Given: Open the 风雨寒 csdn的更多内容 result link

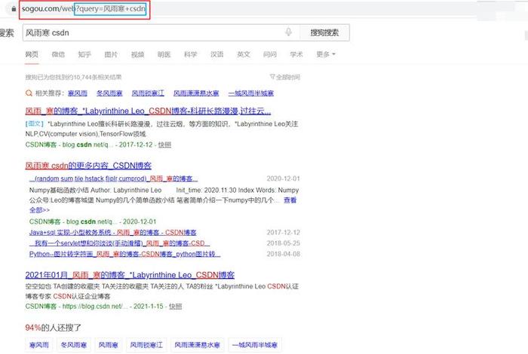Looking at the screenshot, I should (89, 165).
